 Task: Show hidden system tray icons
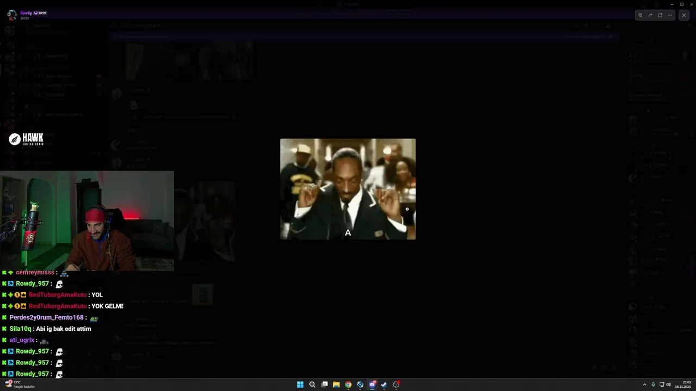click(644, 384)
